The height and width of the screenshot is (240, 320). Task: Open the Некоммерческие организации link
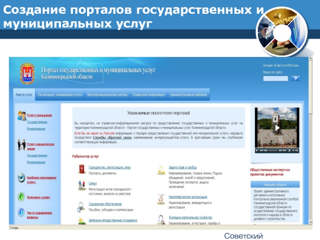(x=188, y=197)
